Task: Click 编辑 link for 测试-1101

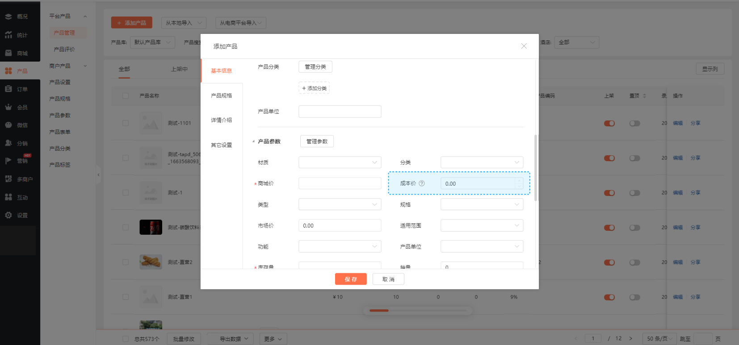Action: click(678, 123)
